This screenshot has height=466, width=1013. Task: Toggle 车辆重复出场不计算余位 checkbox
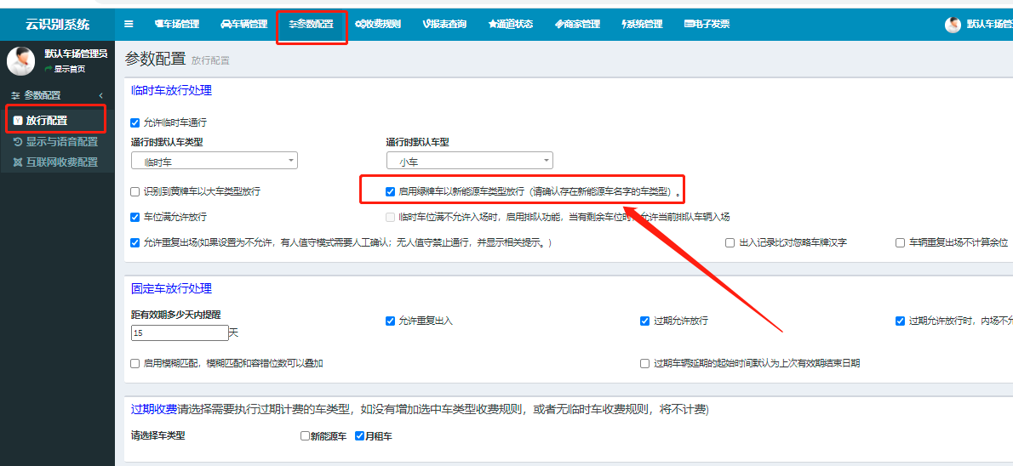pos(900,242)
